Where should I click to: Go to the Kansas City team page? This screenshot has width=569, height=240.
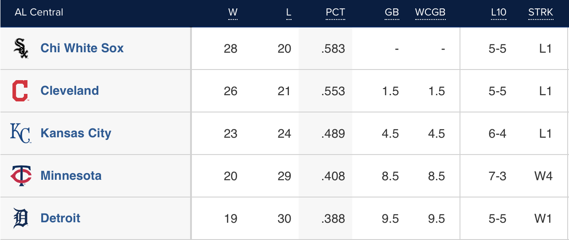76,133
